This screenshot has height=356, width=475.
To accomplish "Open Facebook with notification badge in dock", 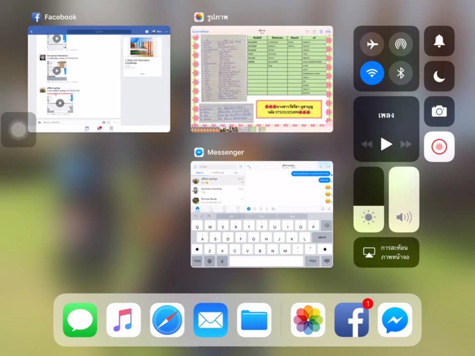I will click(x=352, y=320).
